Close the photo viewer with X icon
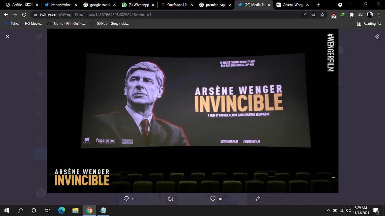This screenshot has width=385, height=216. point(8,37)
